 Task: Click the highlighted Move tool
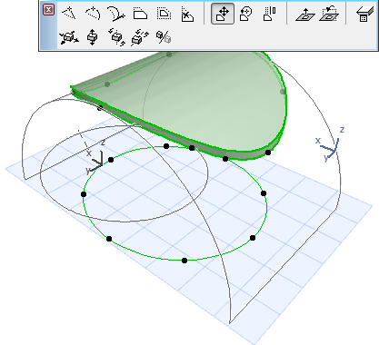(x=223, y=14)
